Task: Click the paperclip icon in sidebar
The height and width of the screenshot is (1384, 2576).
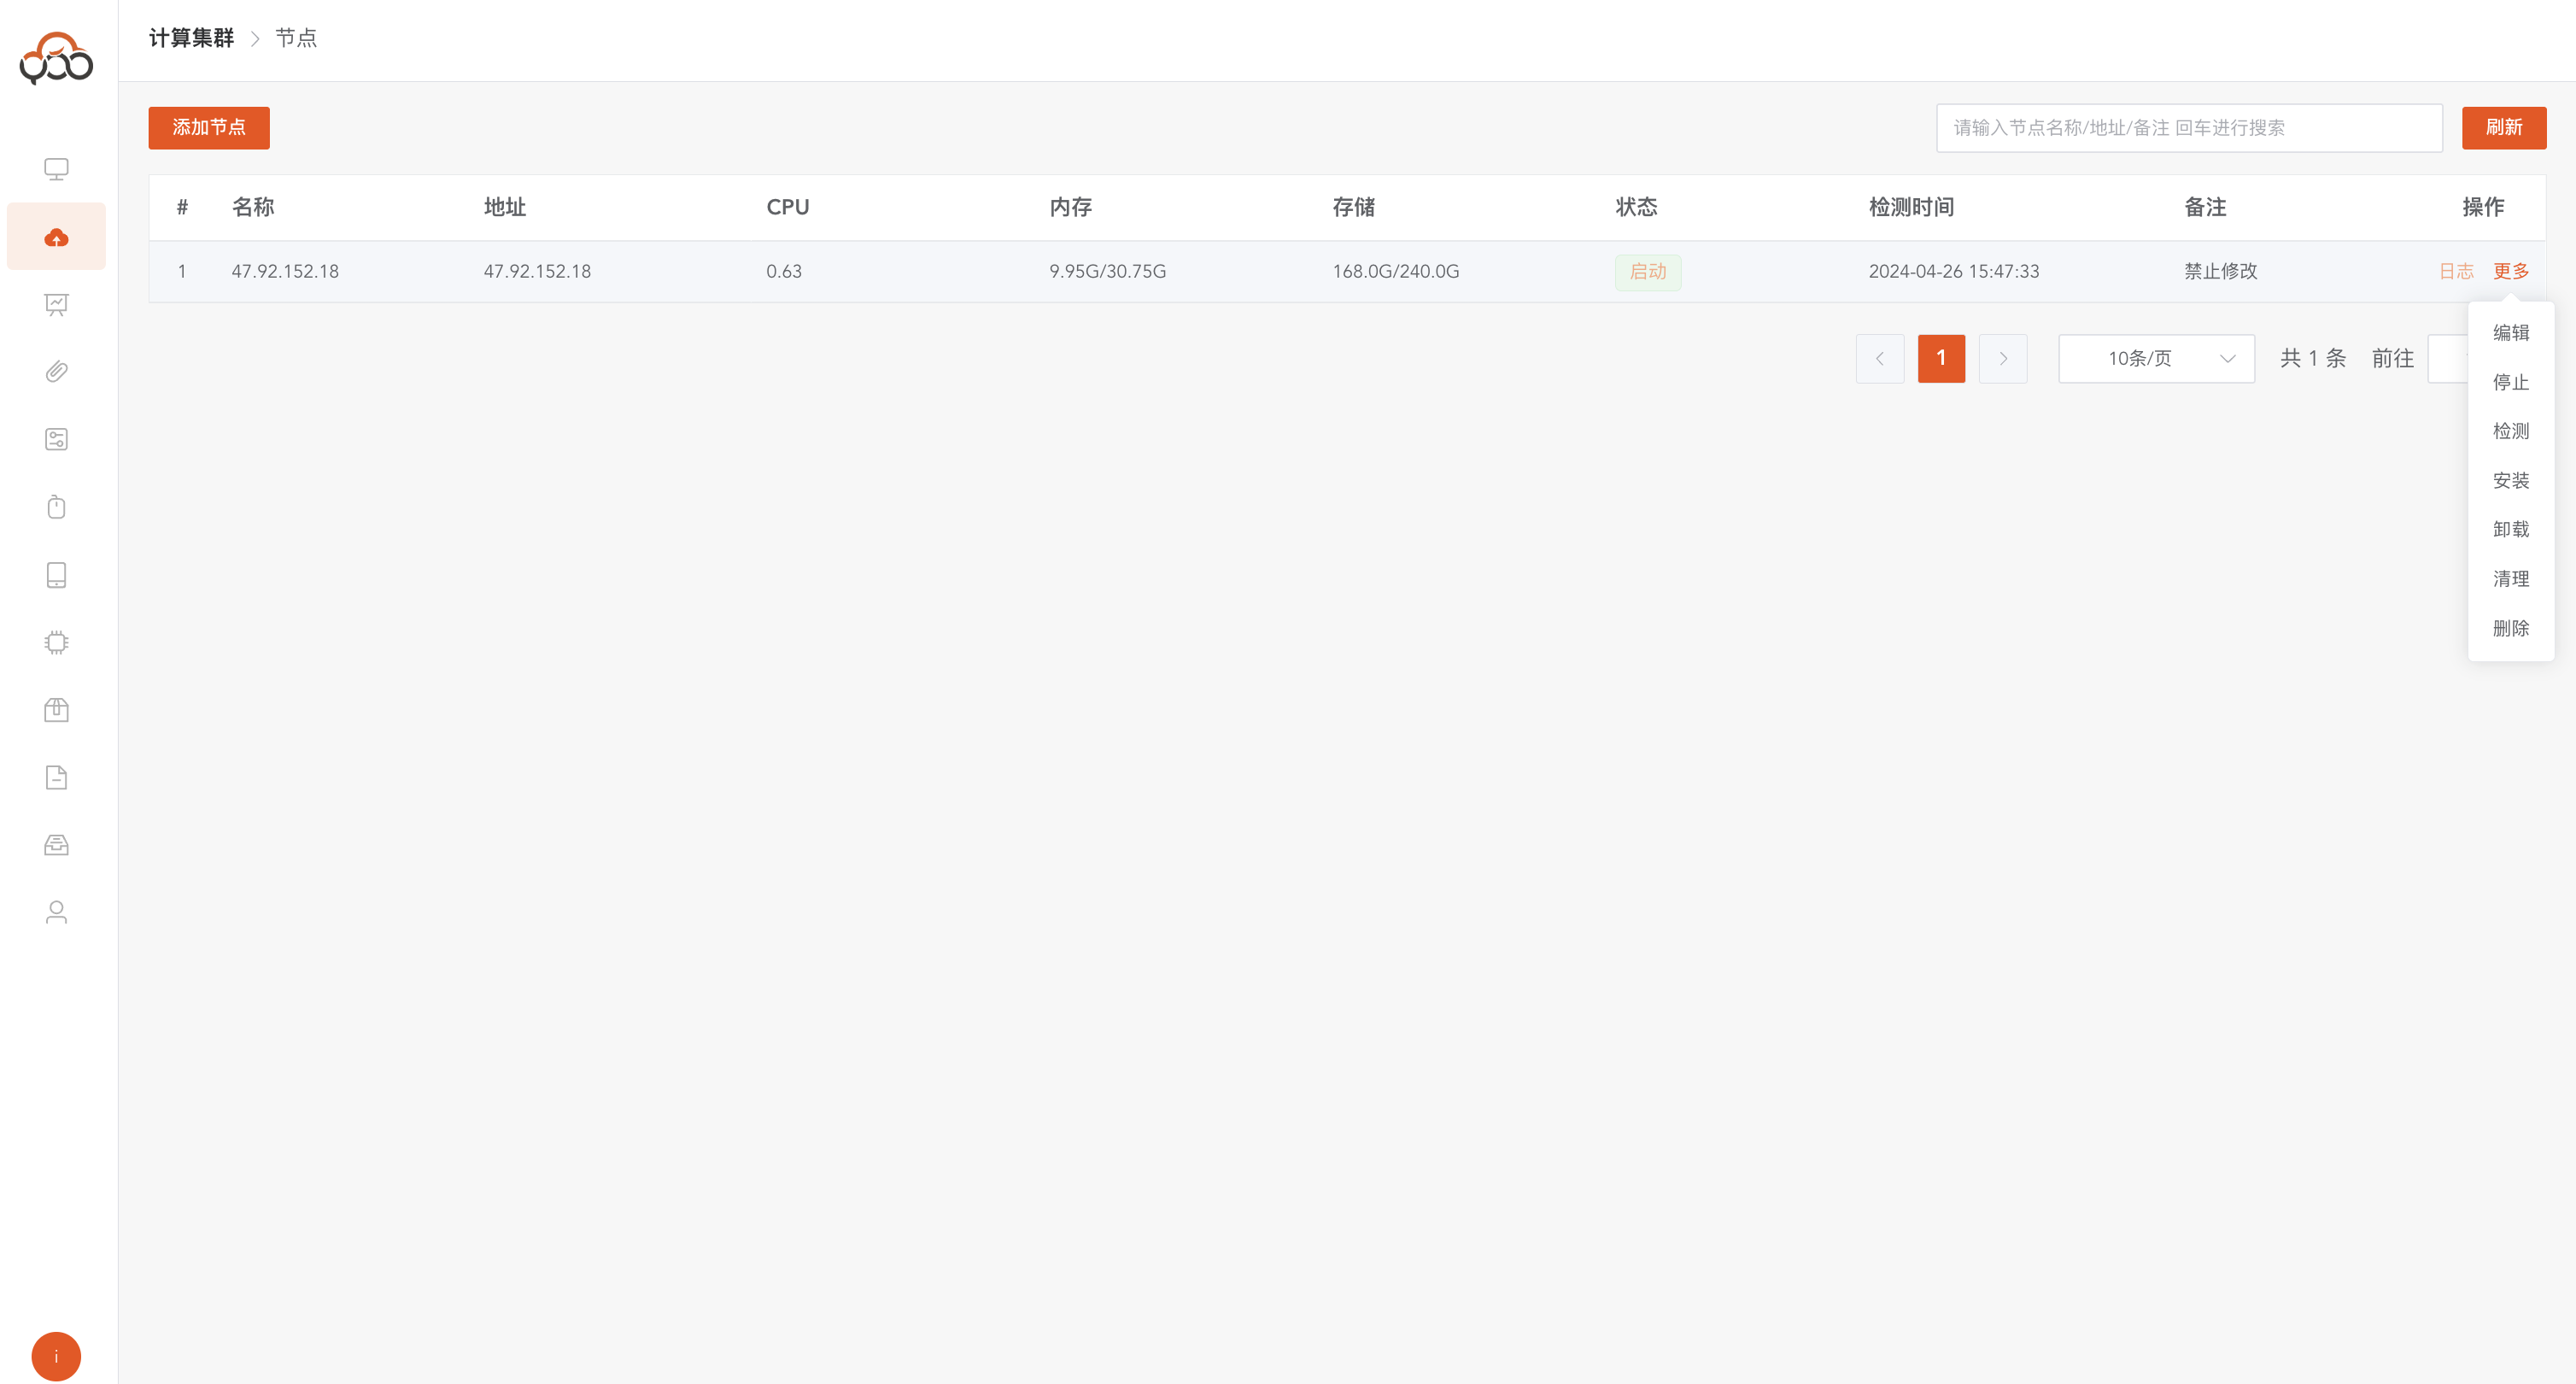Action: click(x=56, y=372)
